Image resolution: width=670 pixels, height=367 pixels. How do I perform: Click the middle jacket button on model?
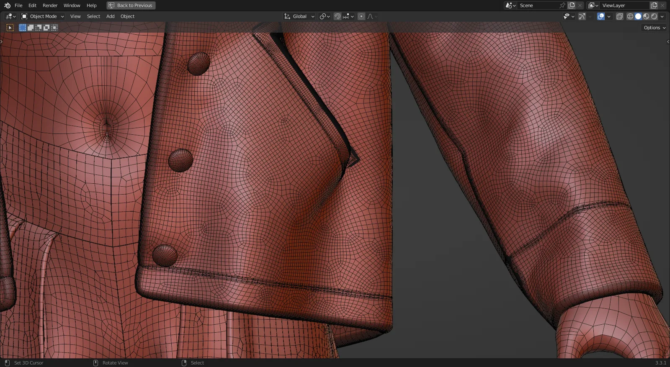click(180, 160)
